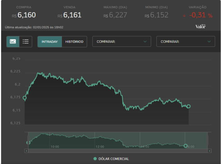Screen dimensions: 221x164
Task: Open the second Comparar dropdown
Action: [x=186, y=41]
